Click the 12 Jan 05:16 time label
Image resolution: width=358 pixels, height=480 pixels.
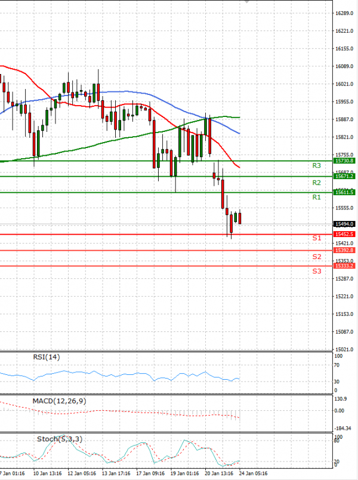[x=82, y=473]
